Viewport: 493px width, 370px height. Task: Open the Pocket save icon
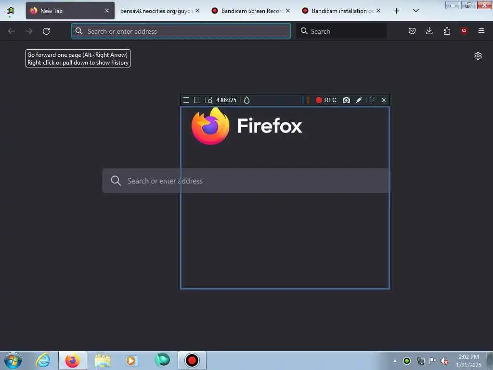coord(412,31)
